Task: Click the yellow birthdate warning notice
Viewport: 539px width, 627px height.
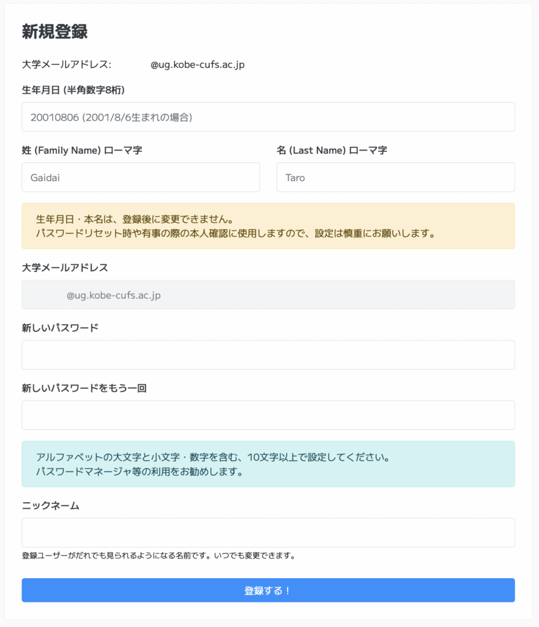Action: (x=268, y=227)
